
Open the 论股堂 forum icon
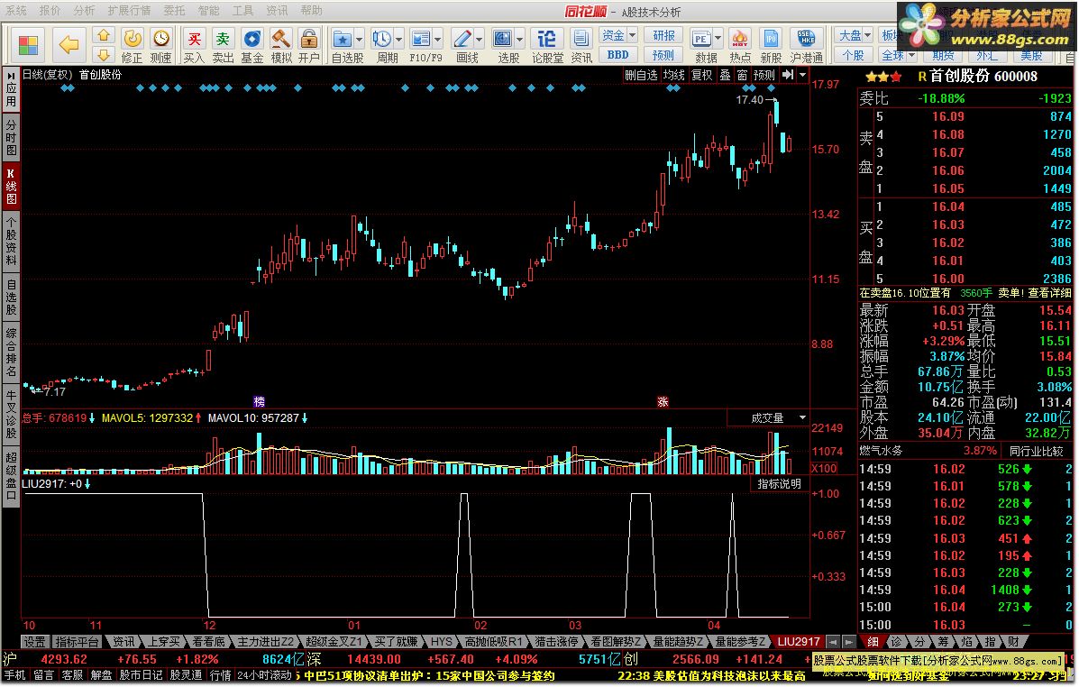coord(547,39)
